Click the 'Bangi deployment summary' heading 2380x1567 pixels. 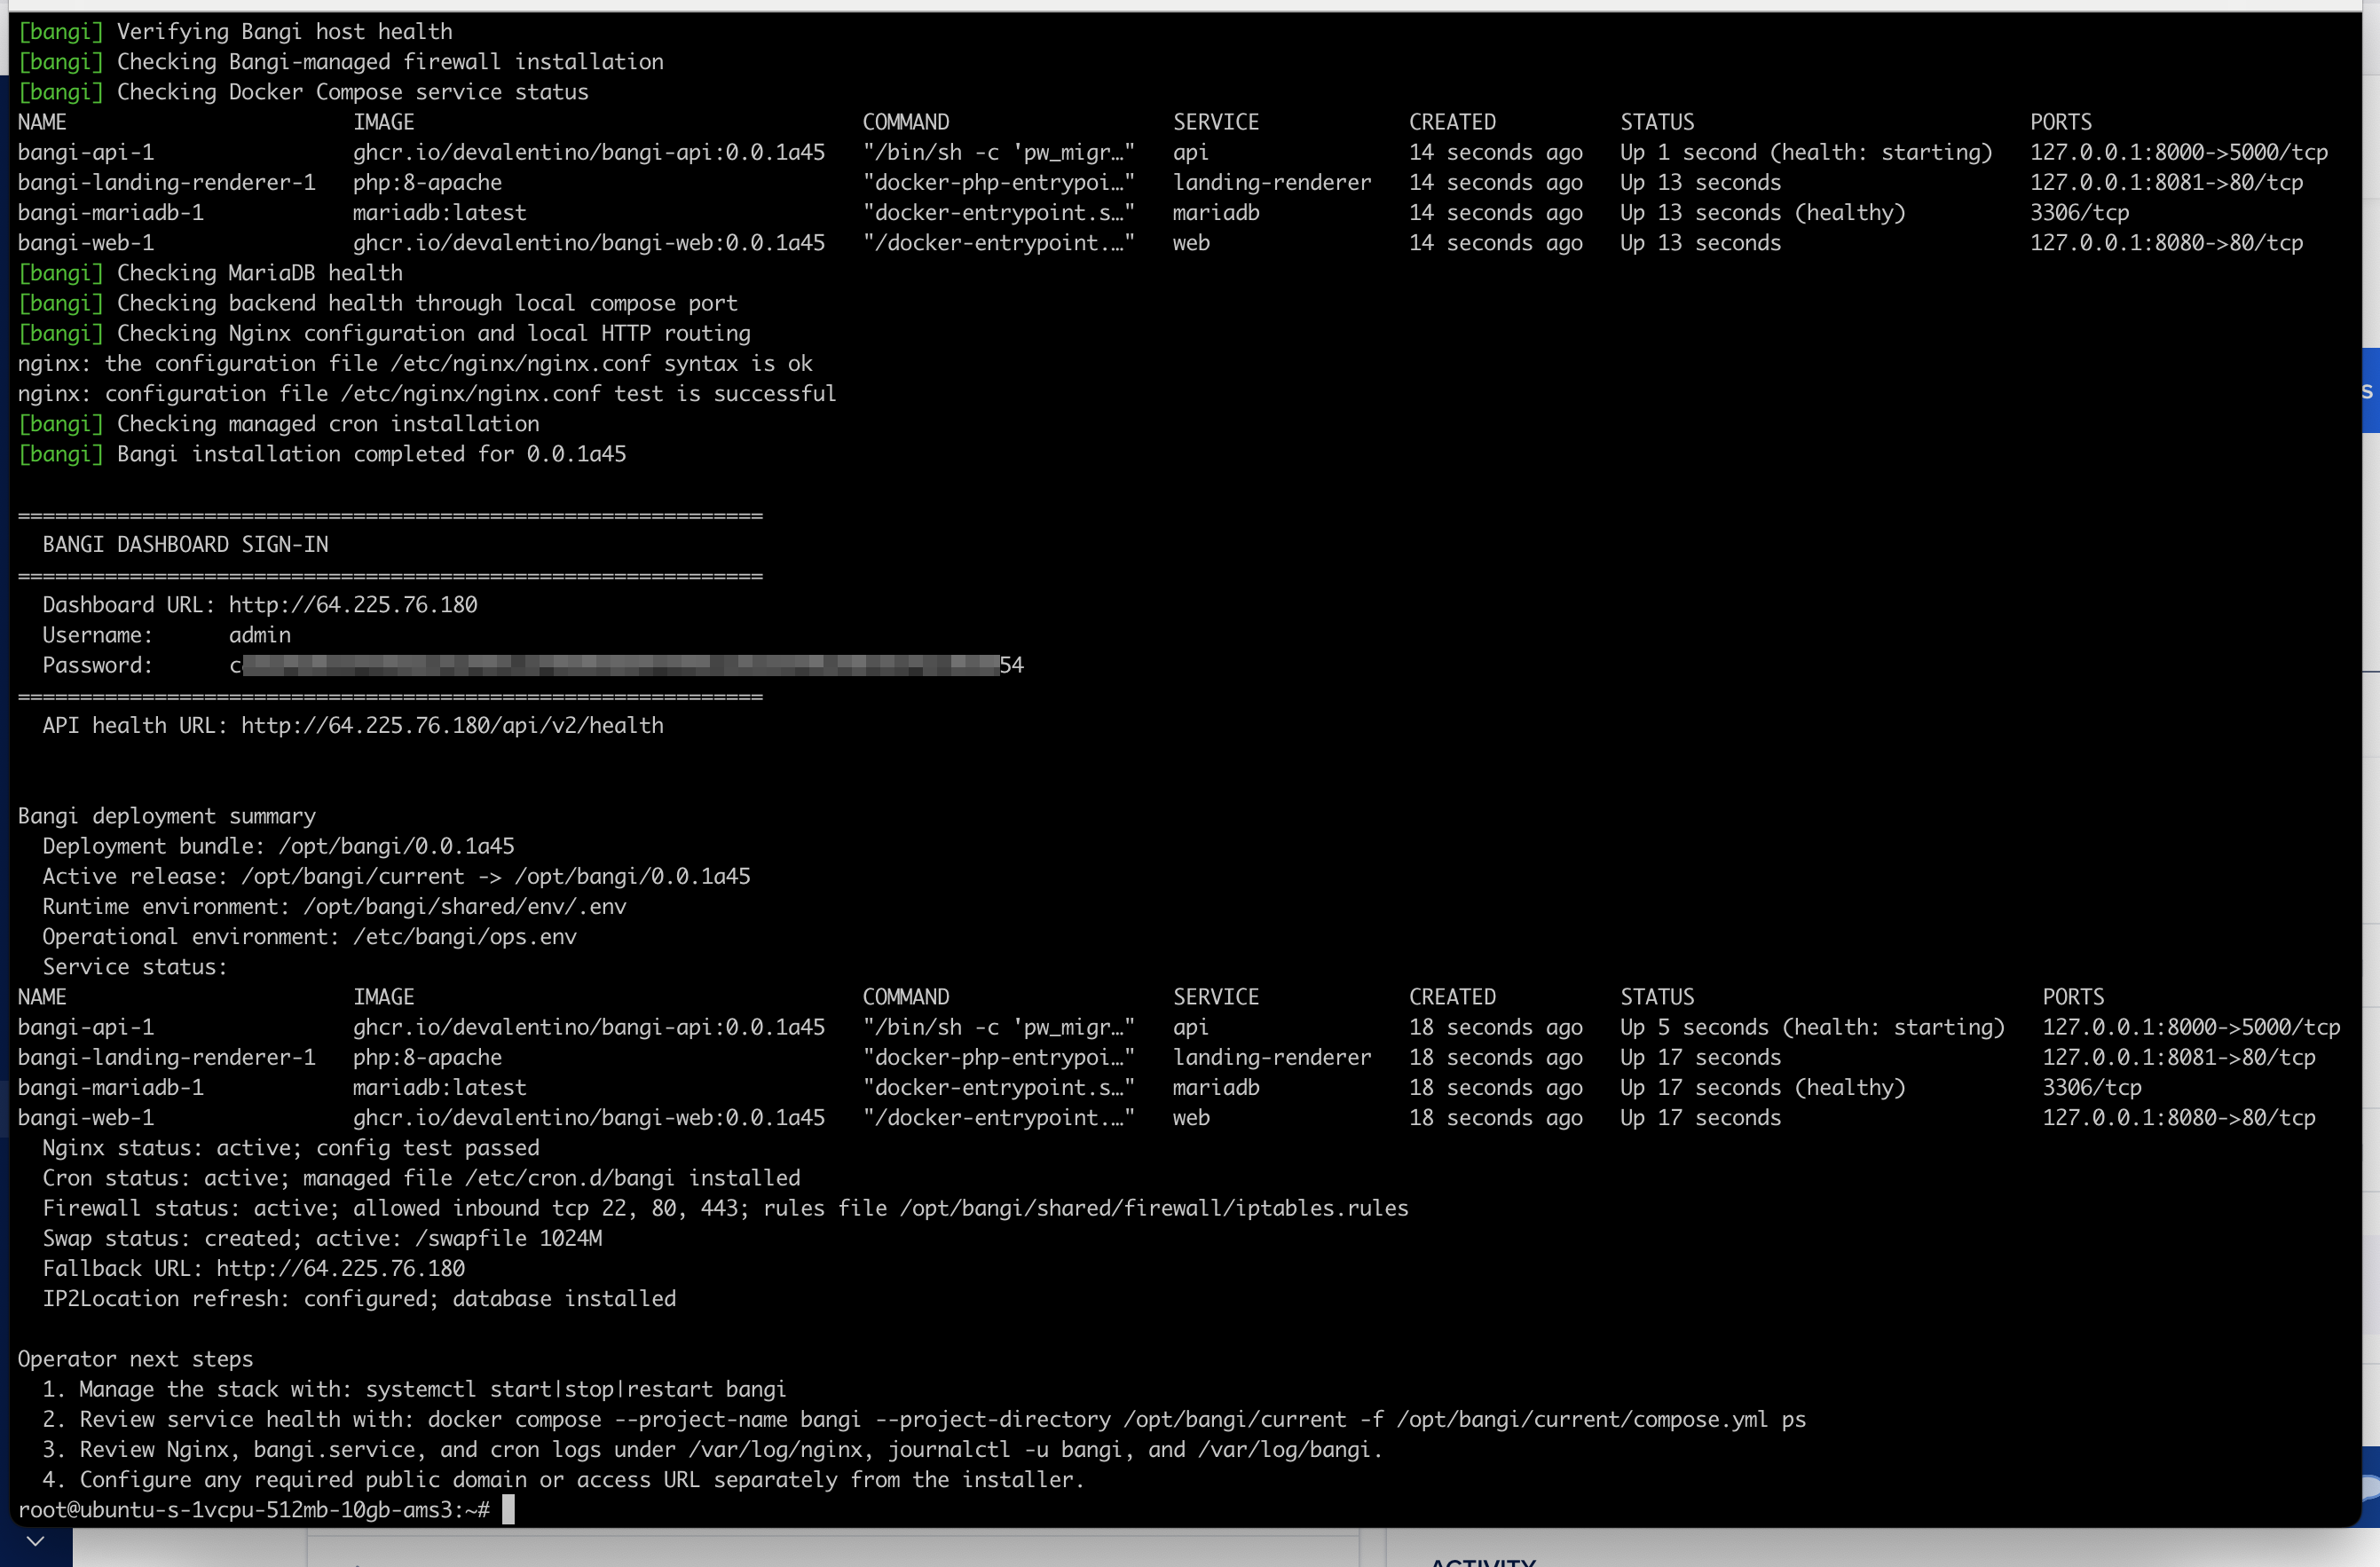click(167, 816)
